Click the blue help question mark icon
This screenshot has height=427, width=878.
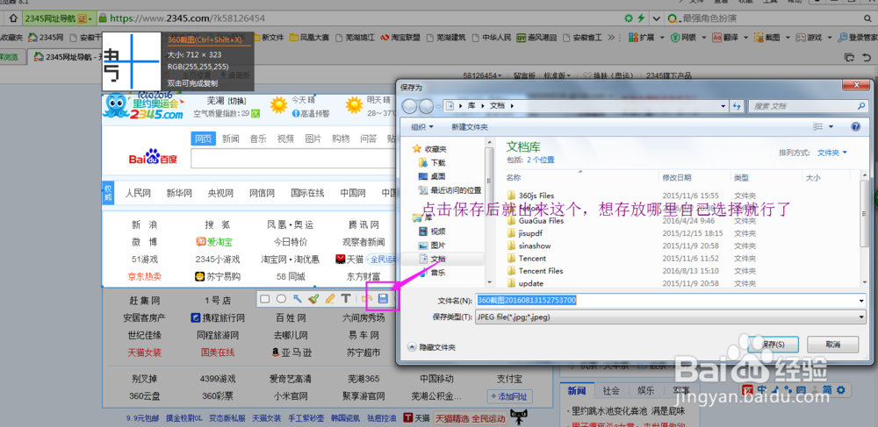855,127
